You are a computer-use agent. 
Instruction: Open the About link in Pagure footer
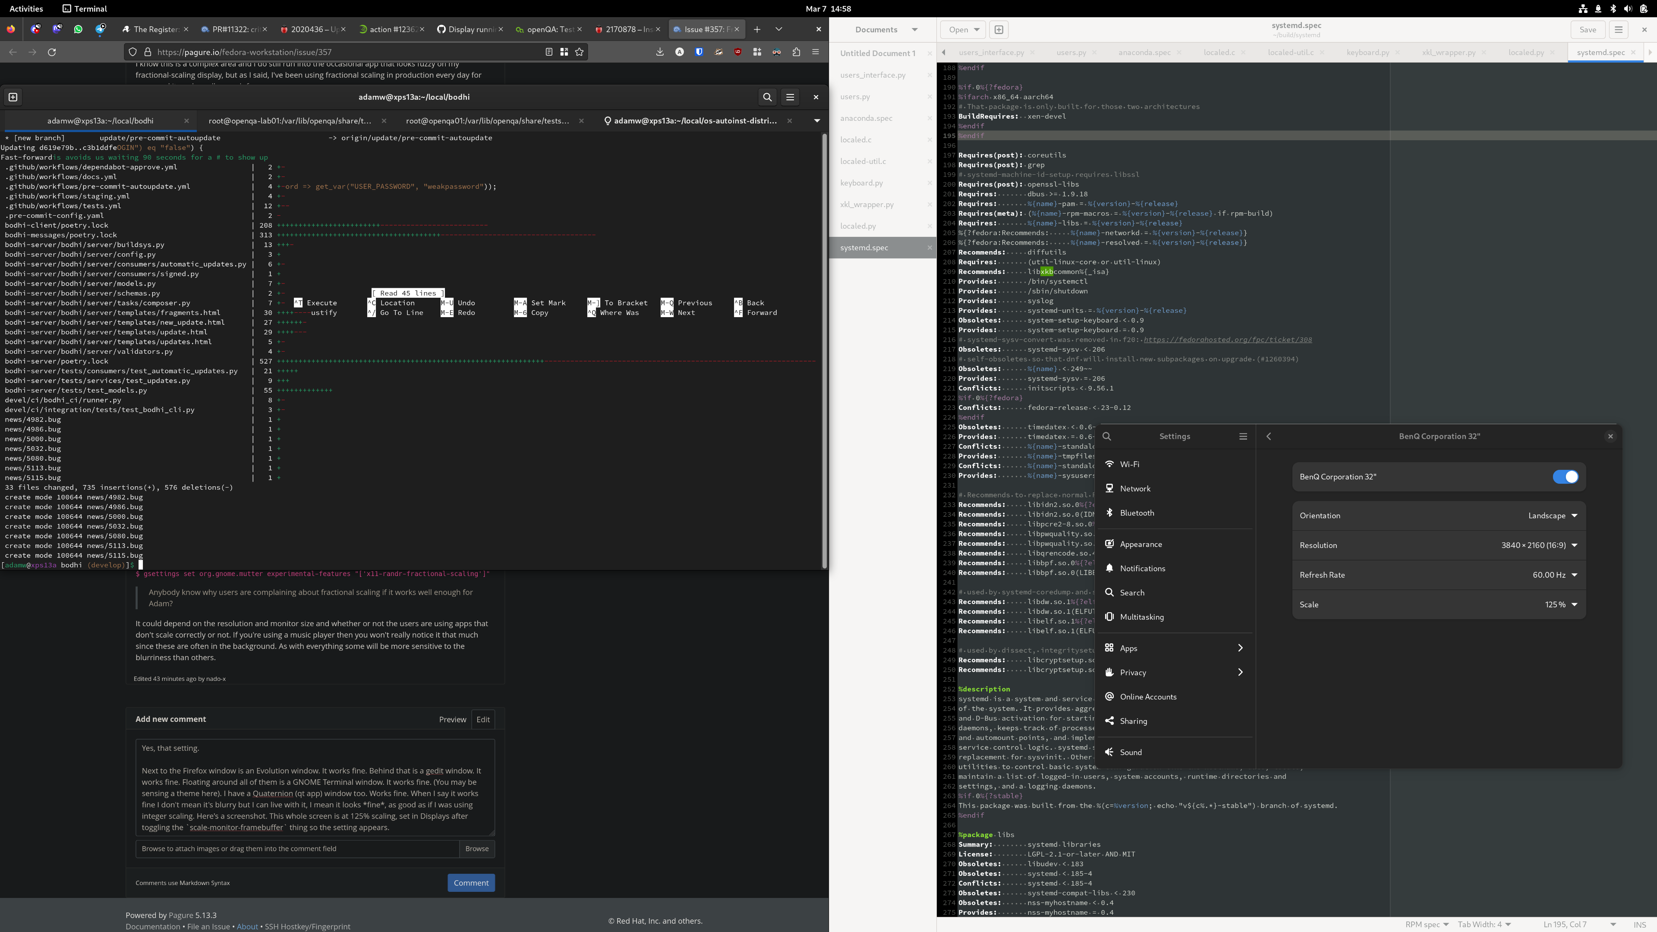pos(247,926)
